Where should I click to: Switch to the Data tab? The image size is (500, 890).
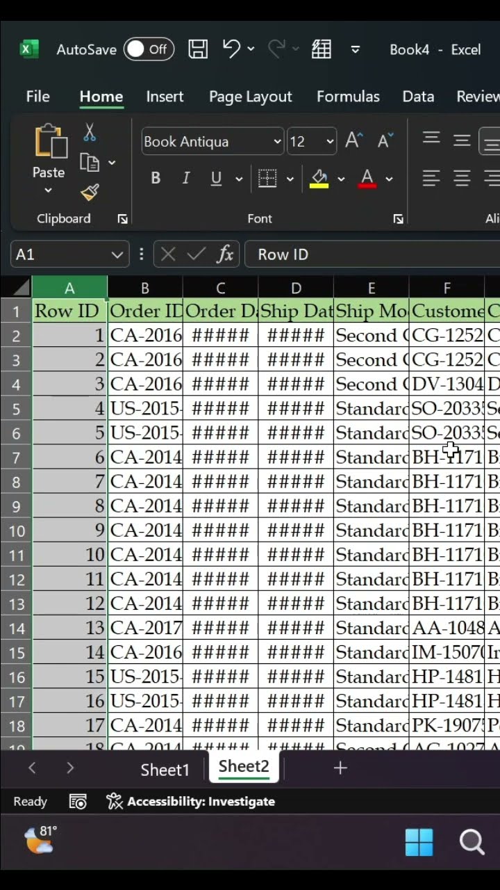pos(418,97)
